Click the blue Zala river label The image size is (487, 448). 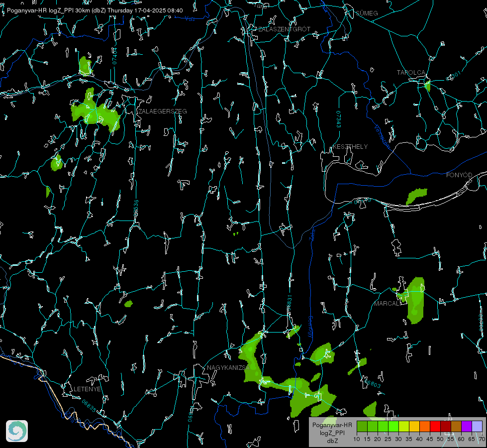point(312,234)
